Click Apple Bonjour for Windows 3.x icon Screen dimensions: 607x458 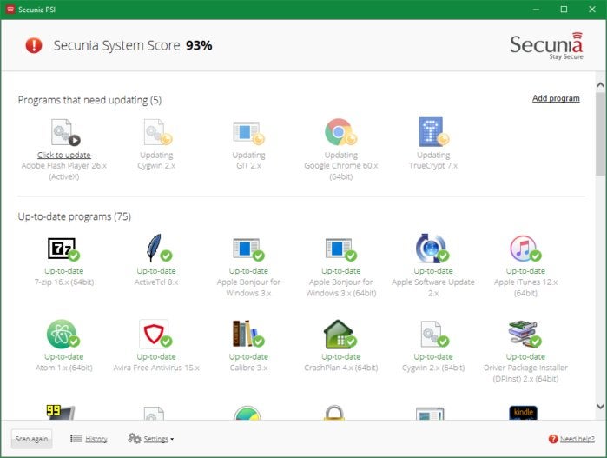248,249
